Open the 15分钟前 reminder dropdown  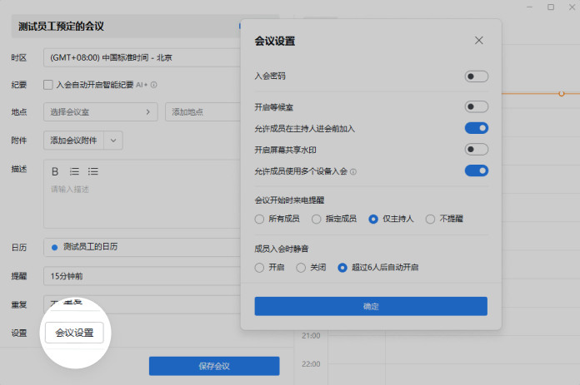point(142,276)
